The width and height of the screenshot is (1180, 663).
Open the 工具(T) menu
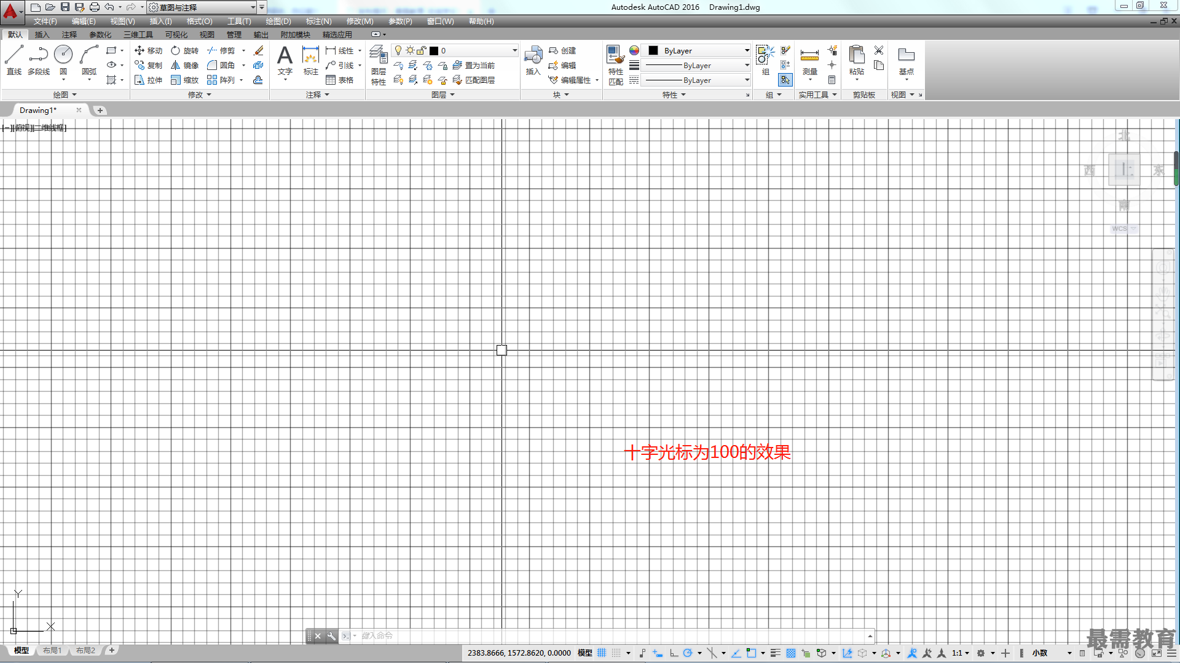click(x=239, y=21)
